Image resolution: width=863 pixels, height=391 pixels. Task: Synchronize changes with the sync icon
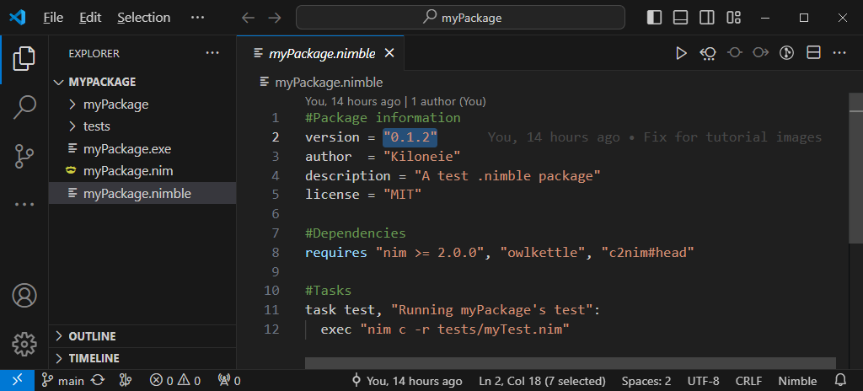pyautogui.click(x=98, y=381)
